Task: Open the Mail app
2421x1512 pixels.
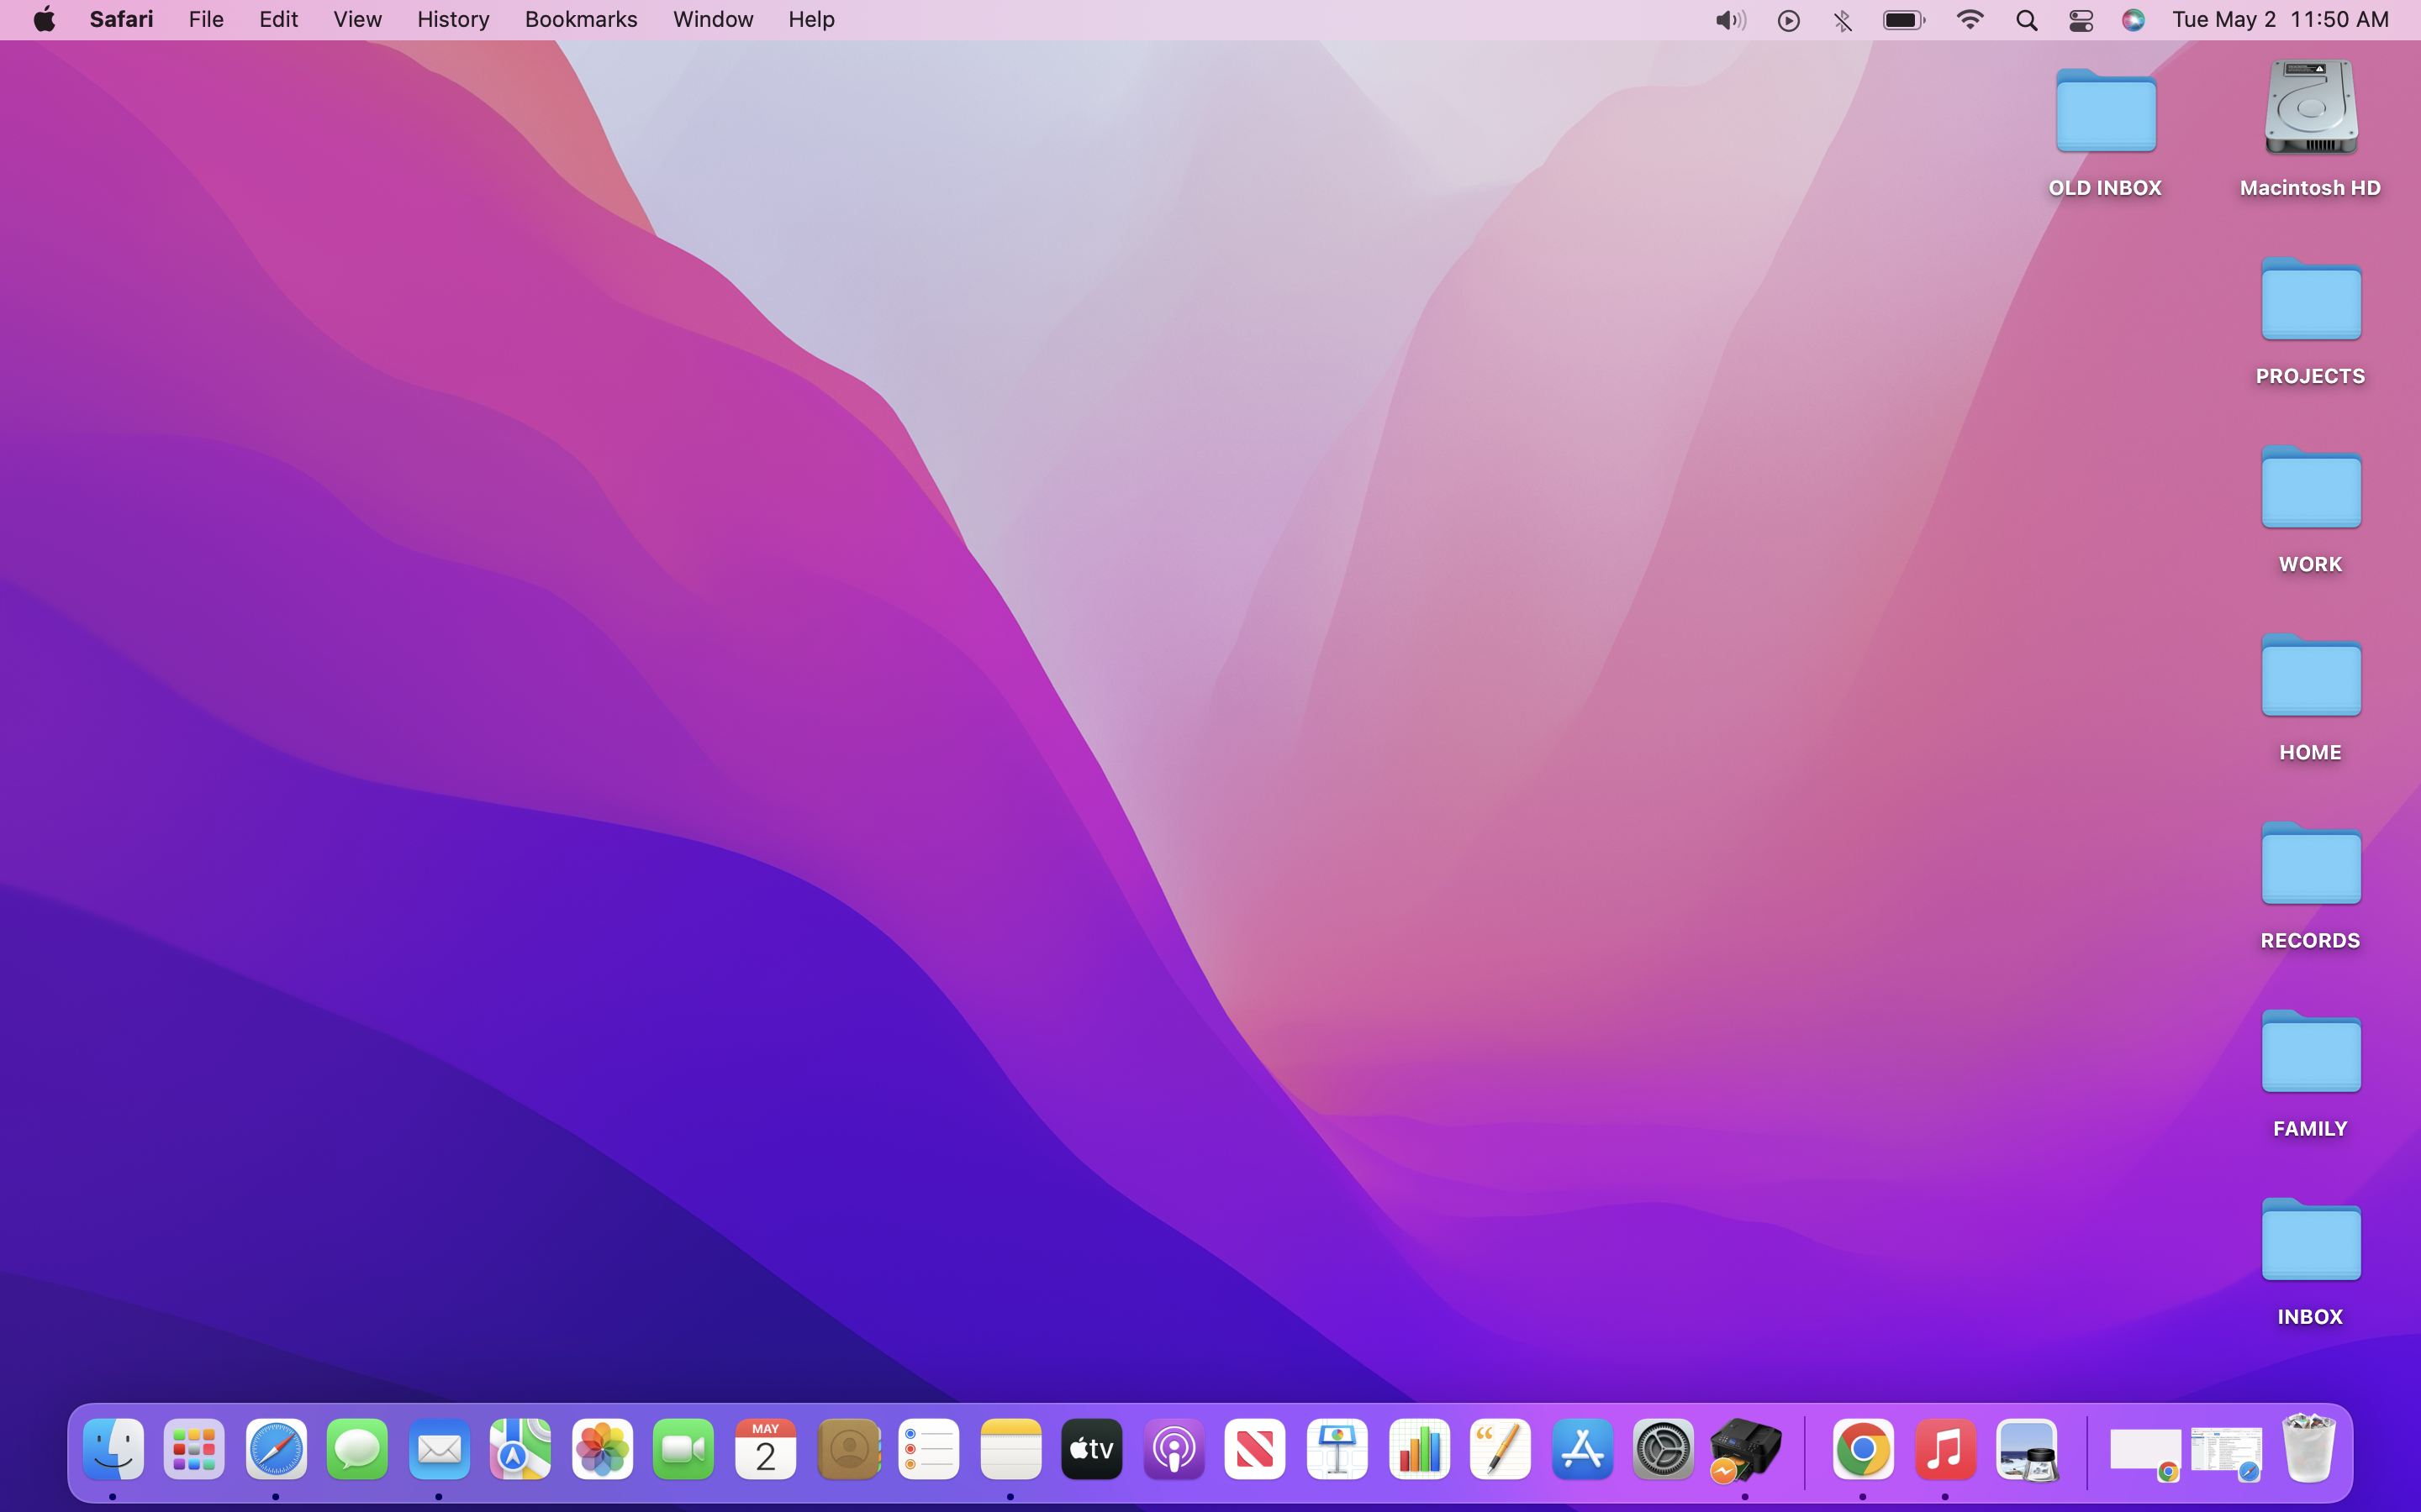Action: (439, 1449)
